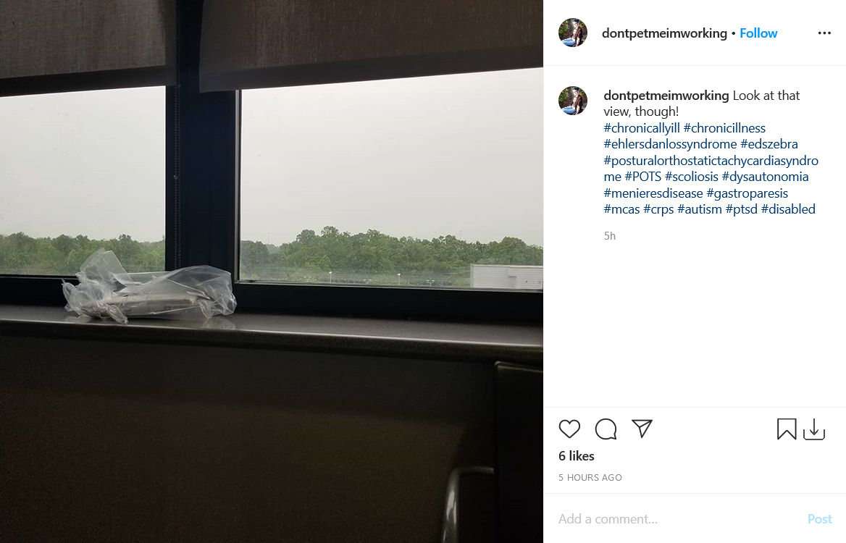Open the #ehlersdanlossyndrome hashtag
Viewport: 846px width, 543px height.
point(670,144)
